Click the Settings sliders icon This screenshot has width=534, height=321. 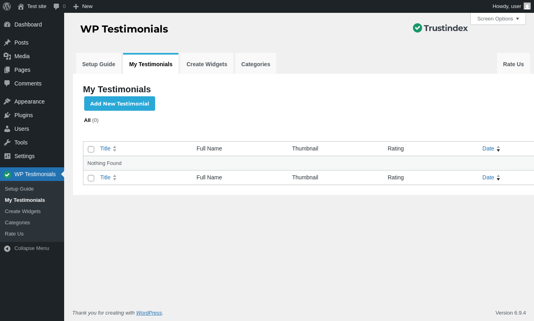(7, 156)
